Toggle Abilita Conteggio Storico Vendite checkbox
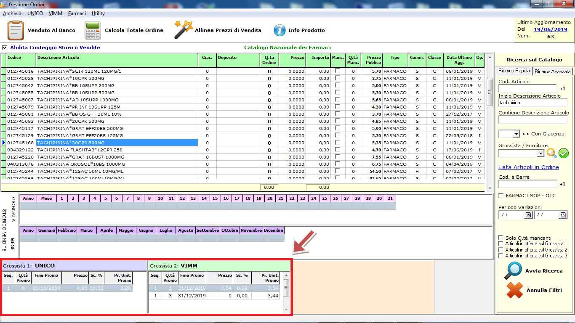575x323 pixels. [5, 48]
